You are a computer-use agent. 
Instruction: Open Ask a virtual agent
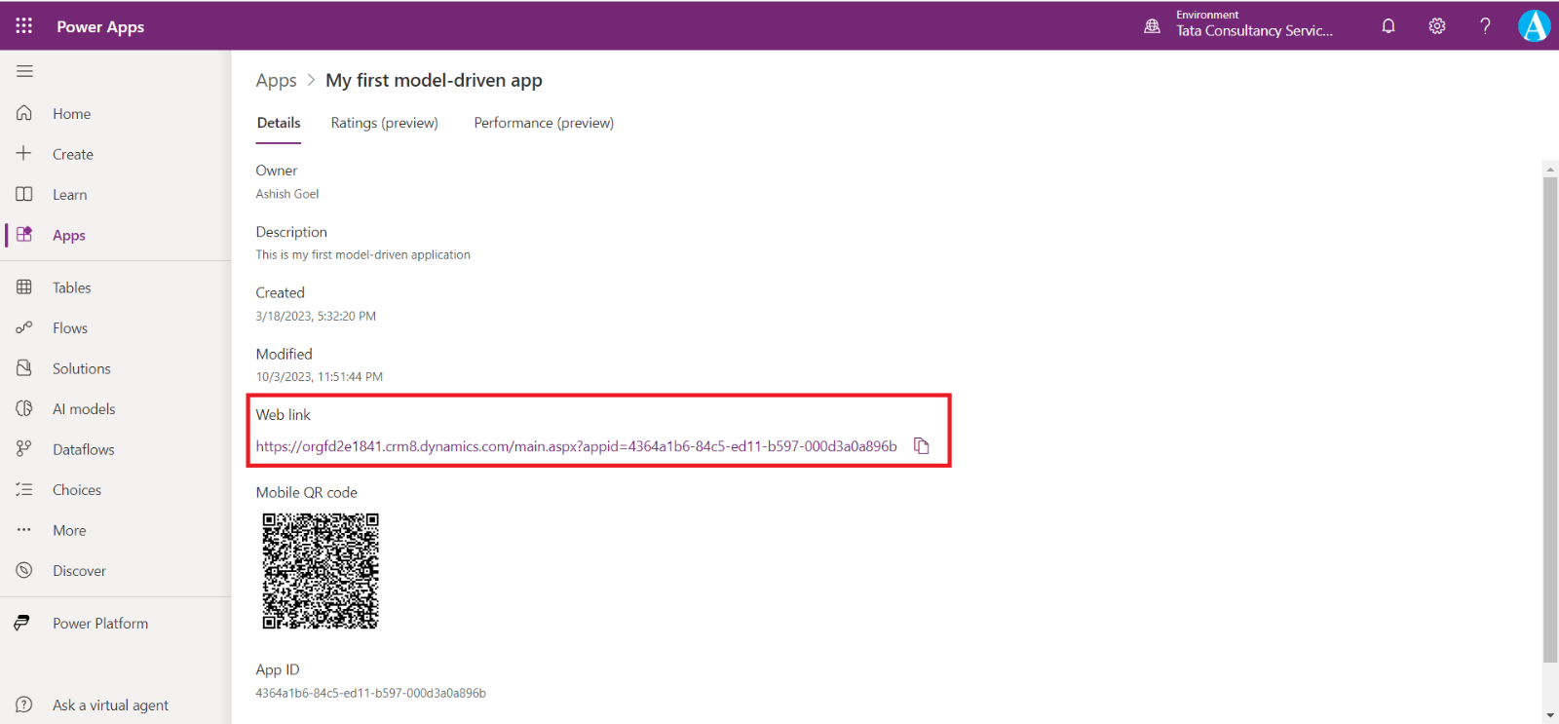(x=109, y=705)
